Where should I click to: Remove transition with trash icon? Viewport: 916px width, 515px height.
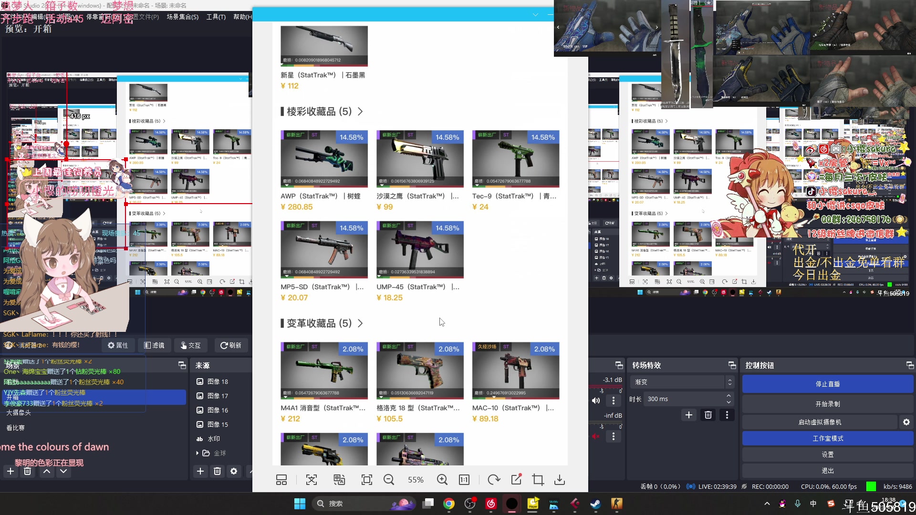[x=708, y=415]
